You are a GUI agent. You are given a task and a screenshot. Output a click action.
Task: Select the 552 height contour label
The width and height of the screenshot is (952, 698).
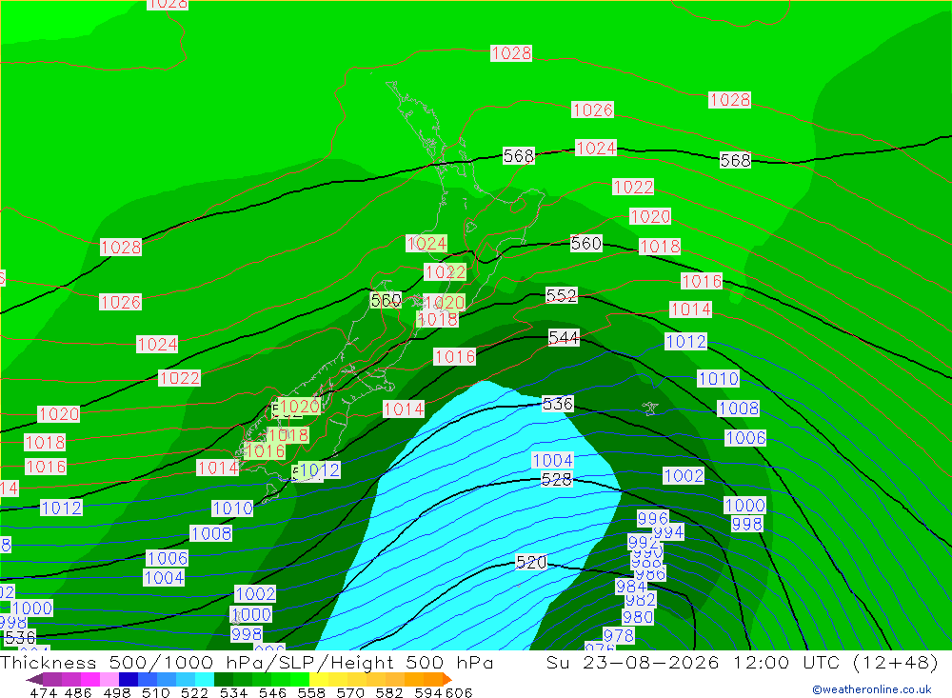(x=561, y=296)
